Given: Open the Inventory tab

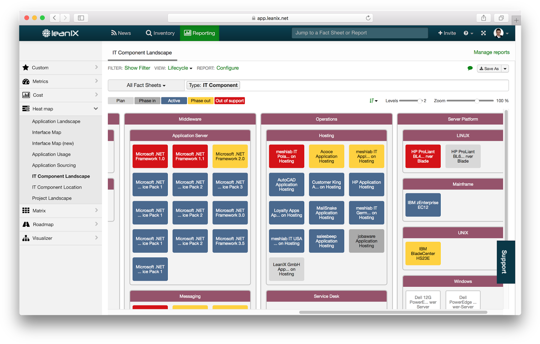Looking at the screenshot, I should click(x=160, y=33).
